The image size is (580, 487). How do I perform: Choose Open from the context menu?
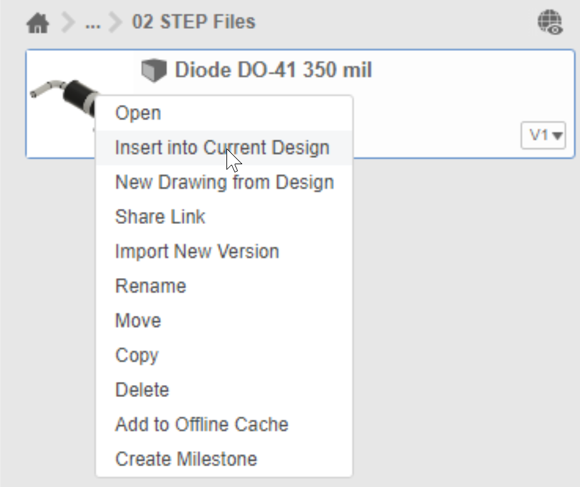point(138,113)
